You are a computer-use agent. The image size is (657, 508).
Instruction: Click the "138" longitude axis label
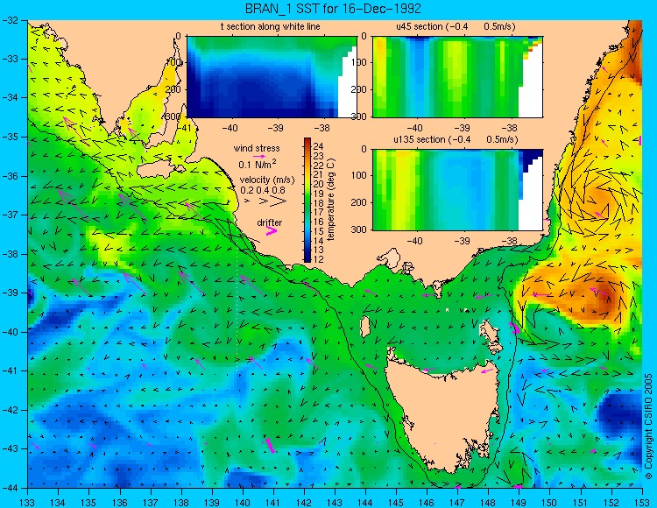pyautogui.click(x=181, y=503)
